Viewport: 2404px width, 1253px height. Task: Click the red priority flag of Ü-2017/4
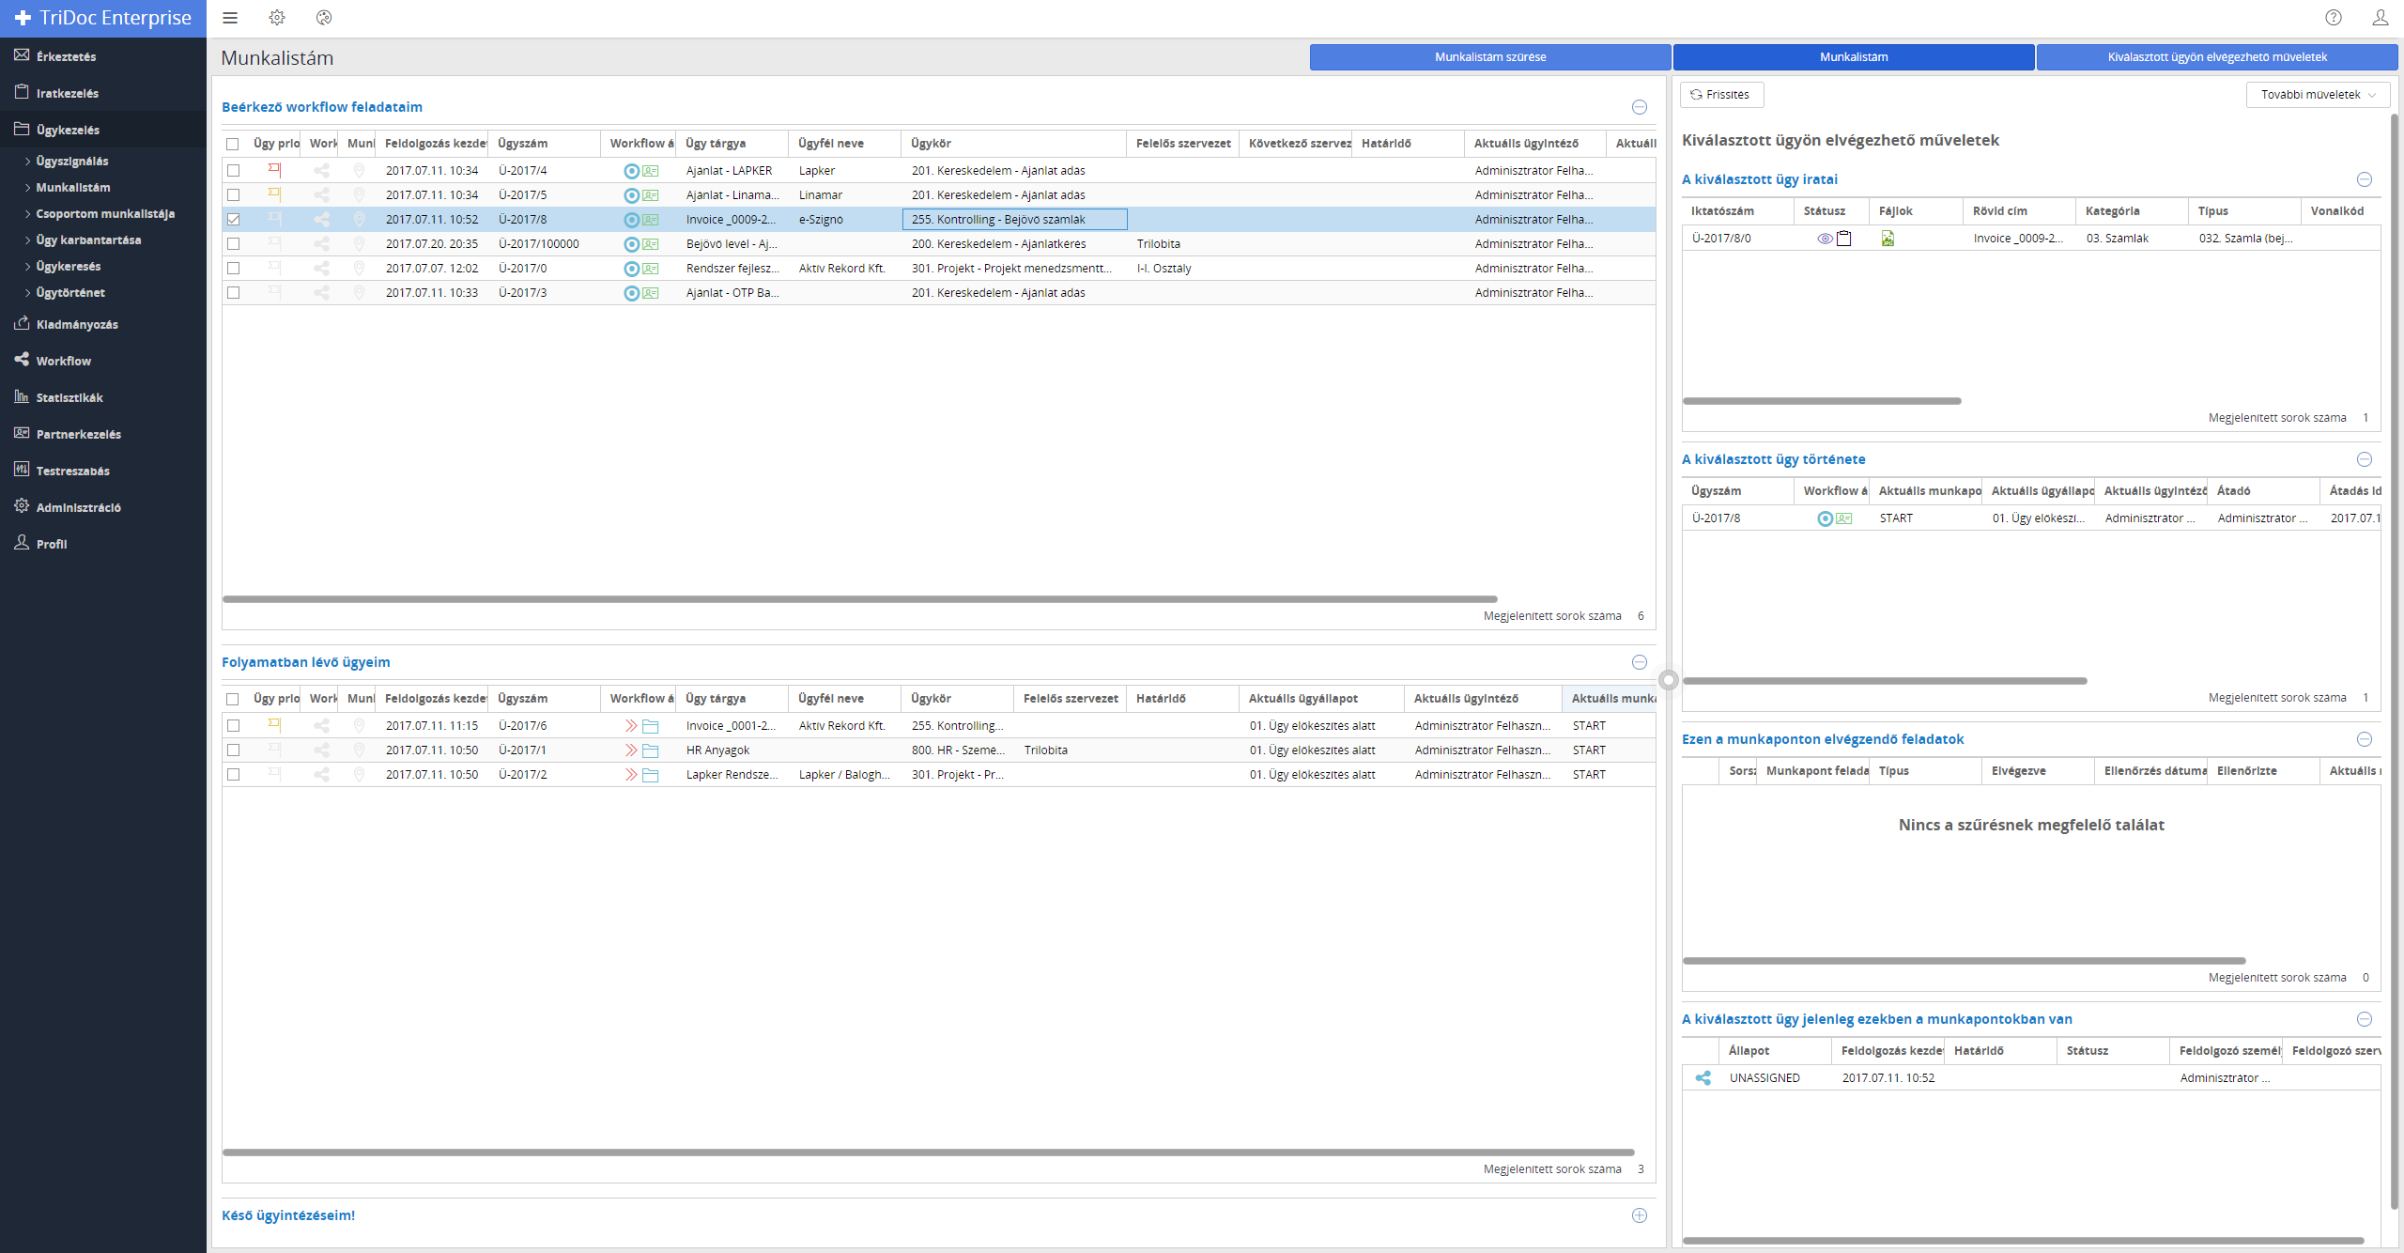274,170
